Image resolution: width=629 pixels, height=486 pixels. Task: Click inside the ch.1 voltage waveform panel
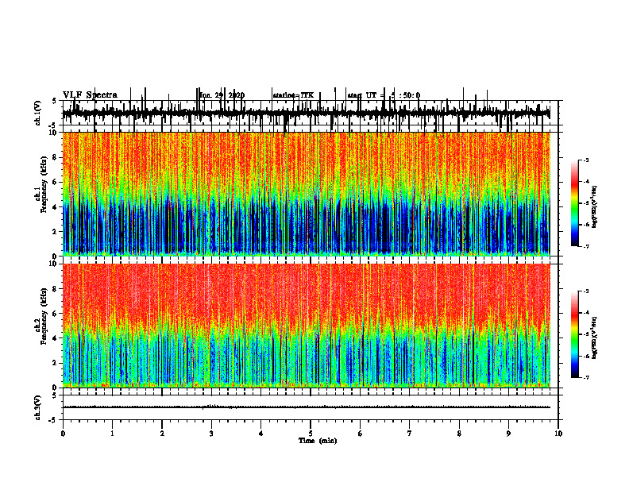tap(311, 114)
